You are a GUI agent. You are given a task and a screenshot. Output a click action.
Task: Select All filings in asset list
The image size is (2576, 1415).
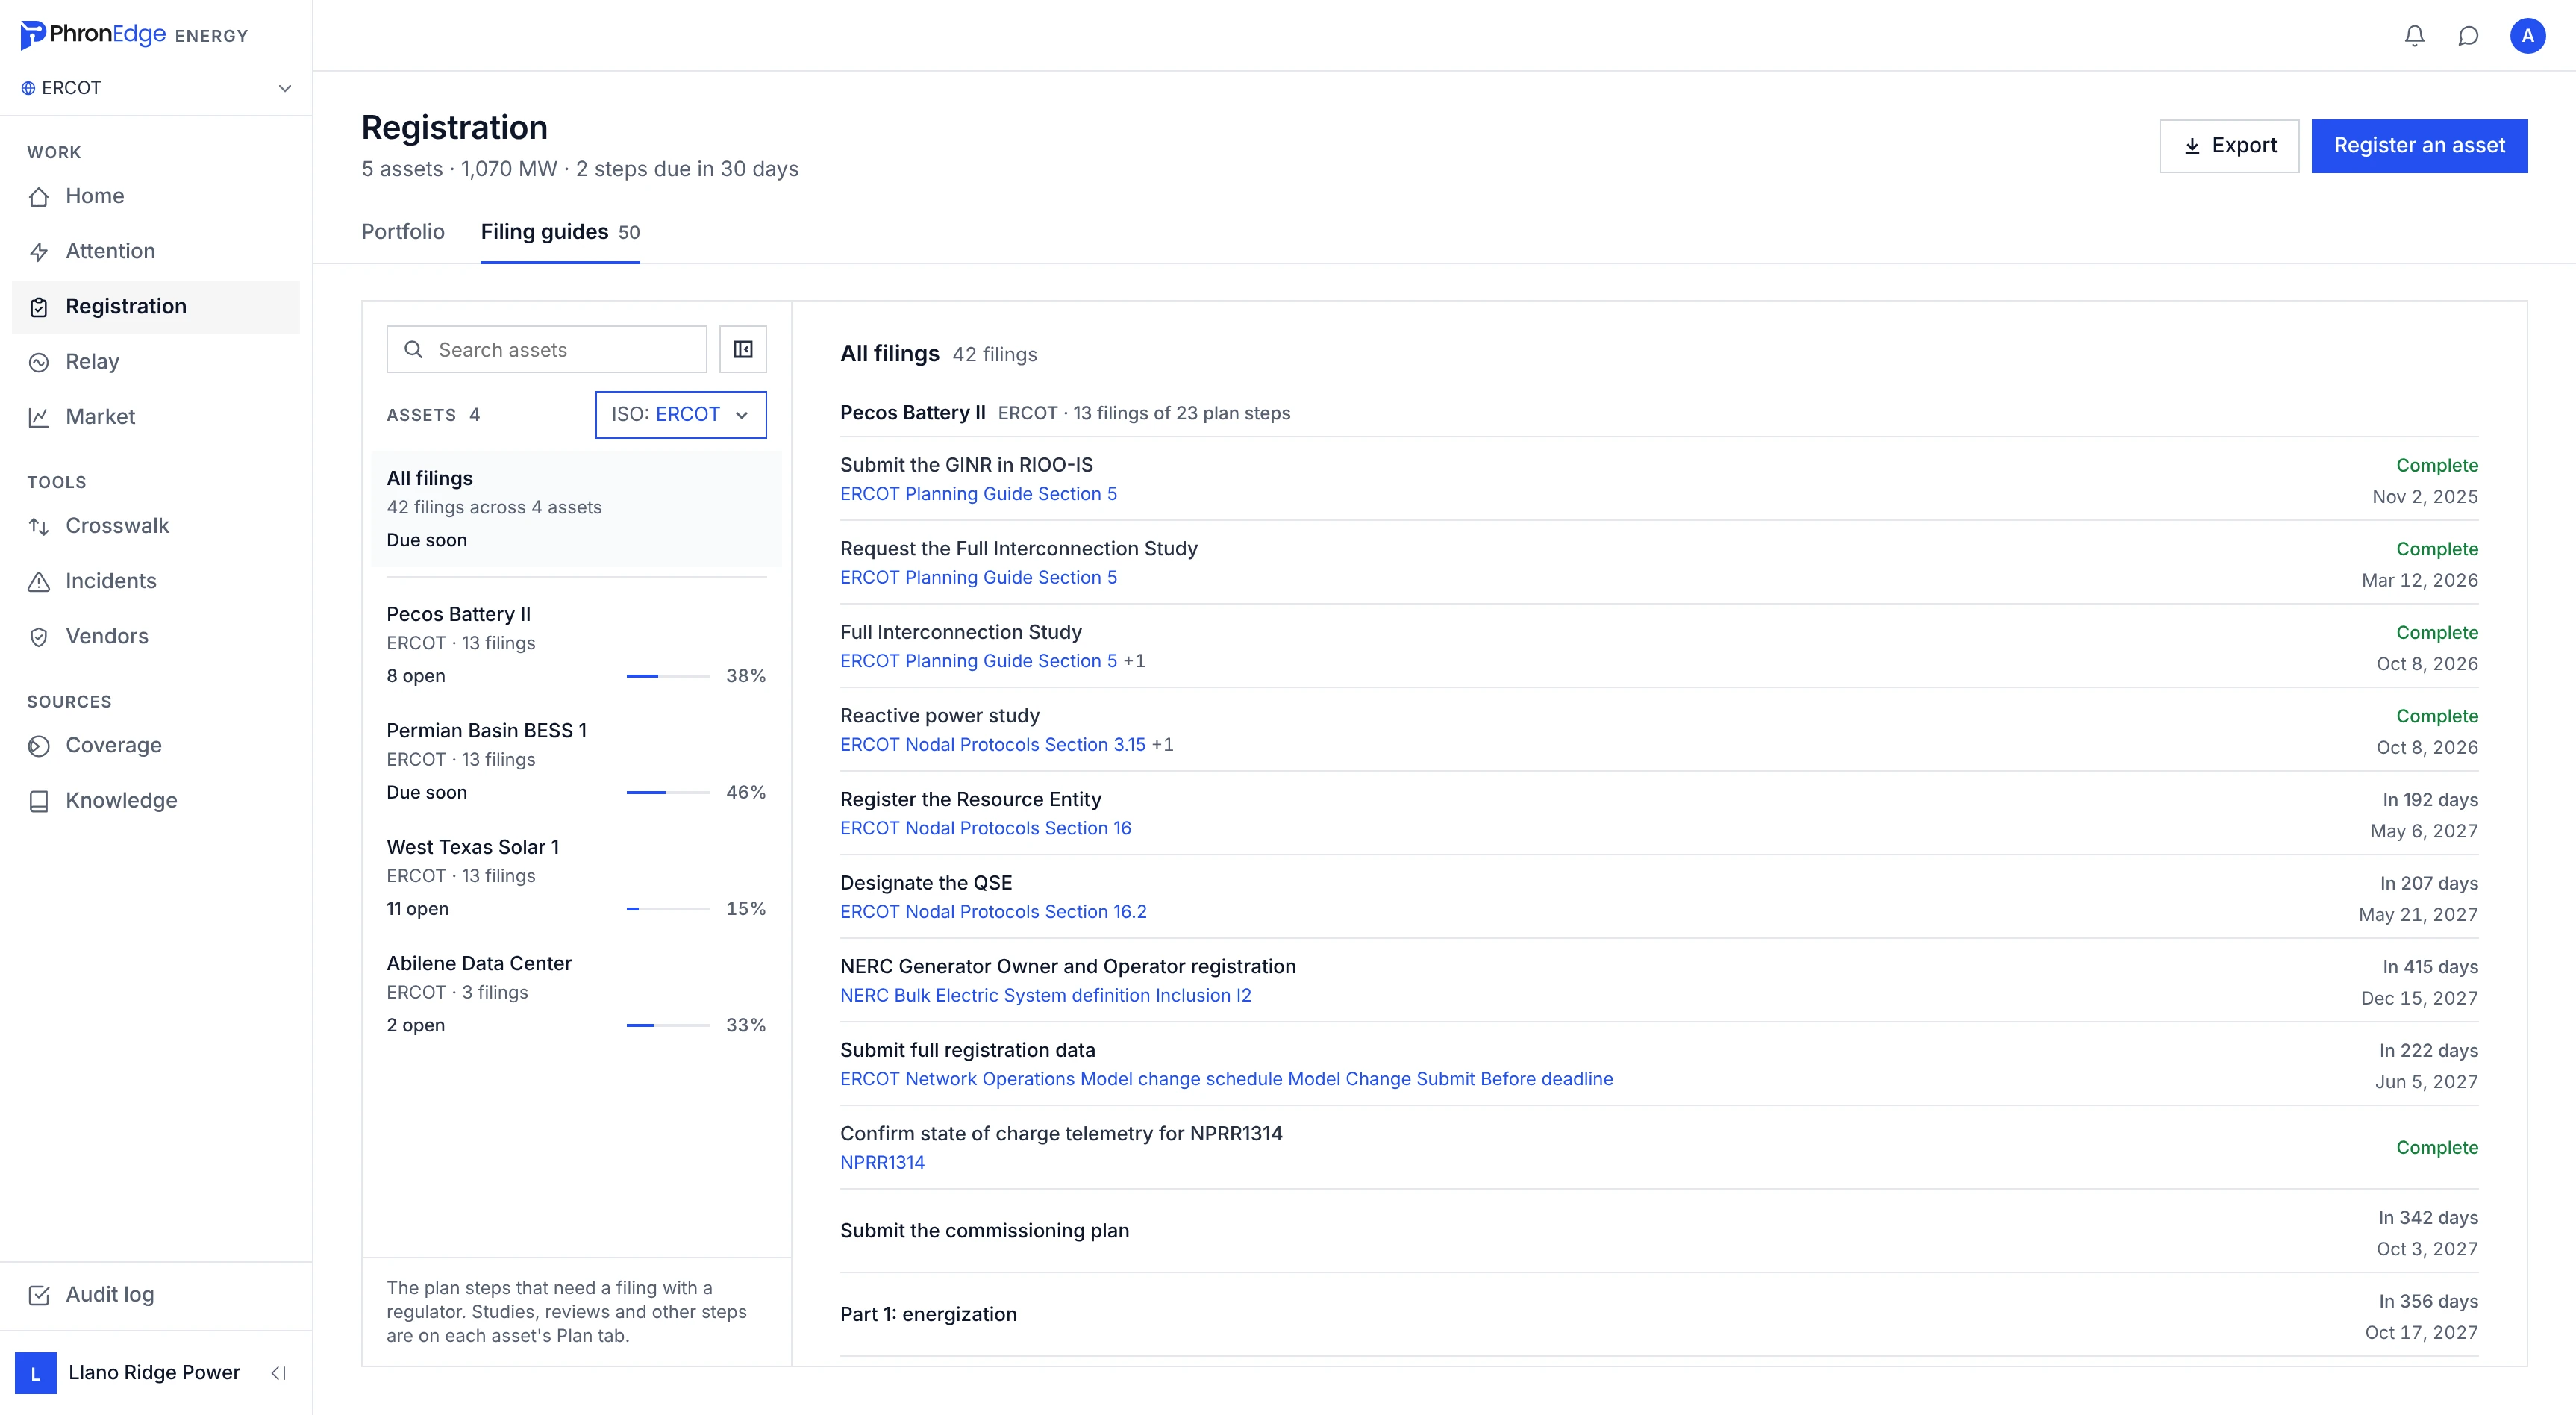[576, 508]
